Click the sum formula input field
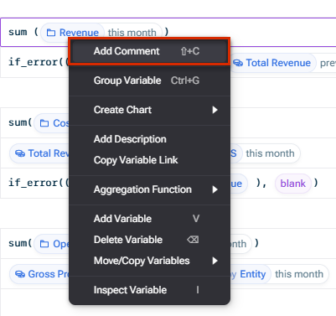Screen dimensions: 336x316 (x=168, y=33)
